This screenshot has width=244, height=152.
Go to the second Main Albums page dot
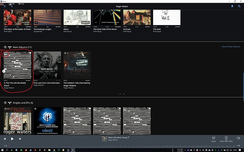pyautogui.click(x=124, y=94)
